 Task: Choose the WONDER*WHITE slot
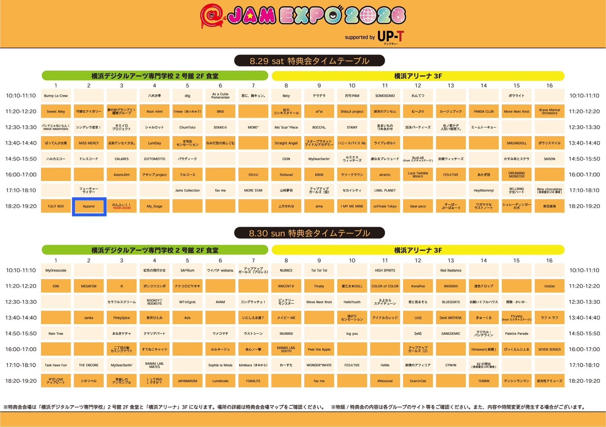tap(319, 365)
